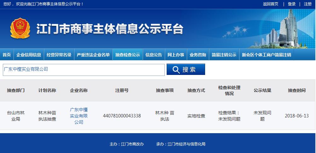Viewport: 316px width, 153px height.
Task: Open 广东中檀实业有限公司 company link in results
Action: coord(79,116)
